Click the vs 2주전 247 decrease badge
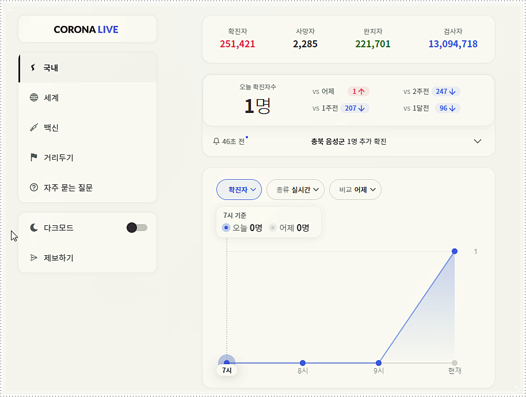526x397 pixels. (446, 92)
